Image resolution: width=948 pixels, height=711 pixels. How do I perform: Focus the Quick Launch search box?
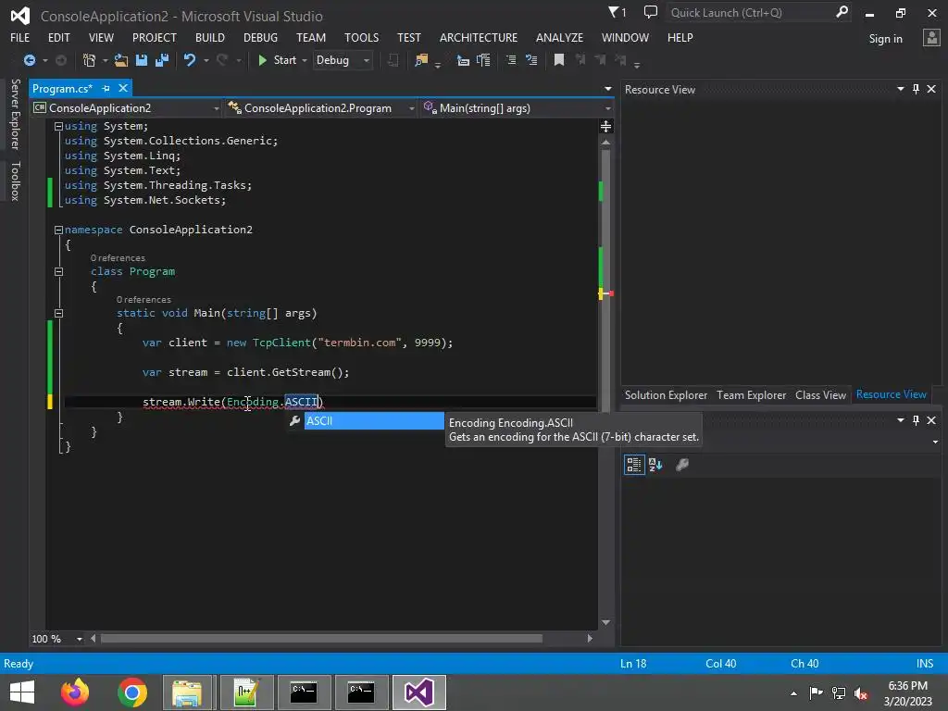click(x=750, y=13)
